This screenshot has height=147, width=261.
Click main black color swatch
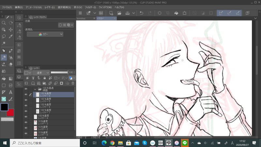coord(4,107)
